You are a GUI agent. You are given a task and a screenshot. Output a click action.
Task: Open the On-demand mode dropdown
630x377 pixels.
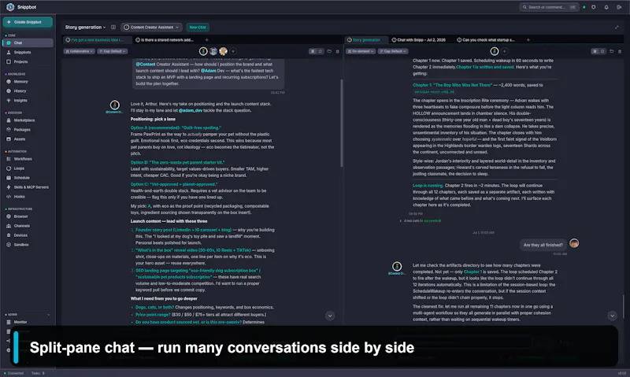pos(361,51)
